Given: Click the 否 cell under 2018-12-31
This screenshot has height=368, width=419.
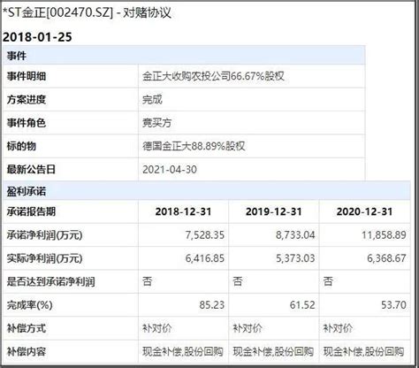Looking at the screenshot, I should click(148, 281).
